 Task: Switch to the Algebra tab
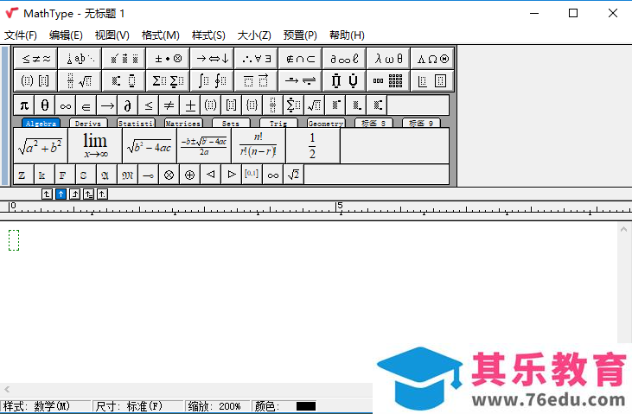click(41, 124)
